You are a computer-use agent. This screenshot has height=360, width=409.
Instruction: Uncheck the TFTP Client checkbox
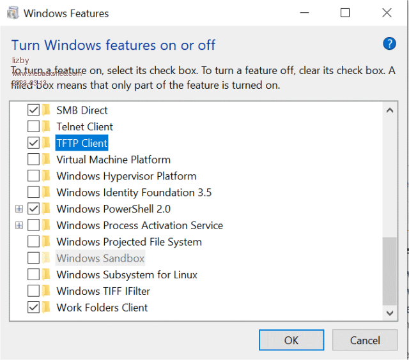pyautogui.click(x=33, y=143)
